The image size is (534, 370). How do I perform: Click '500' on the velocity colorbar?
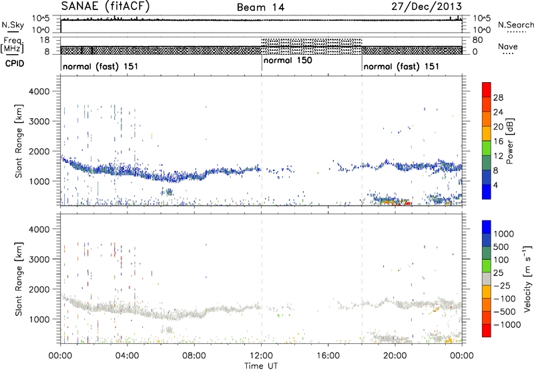click(501, 247)
